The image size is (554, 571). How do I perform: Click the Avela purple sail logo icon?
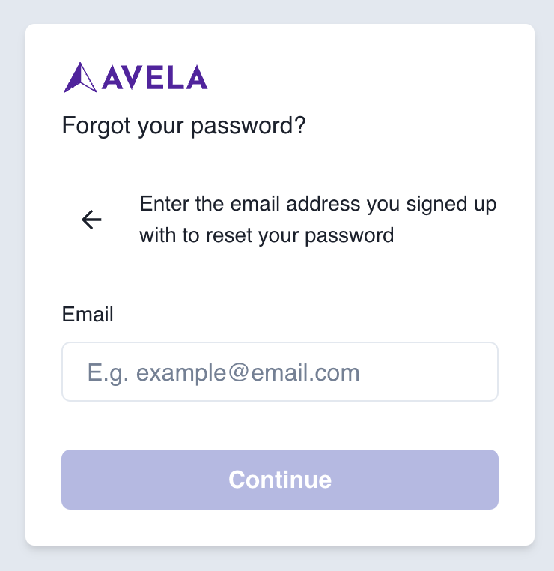79,77
